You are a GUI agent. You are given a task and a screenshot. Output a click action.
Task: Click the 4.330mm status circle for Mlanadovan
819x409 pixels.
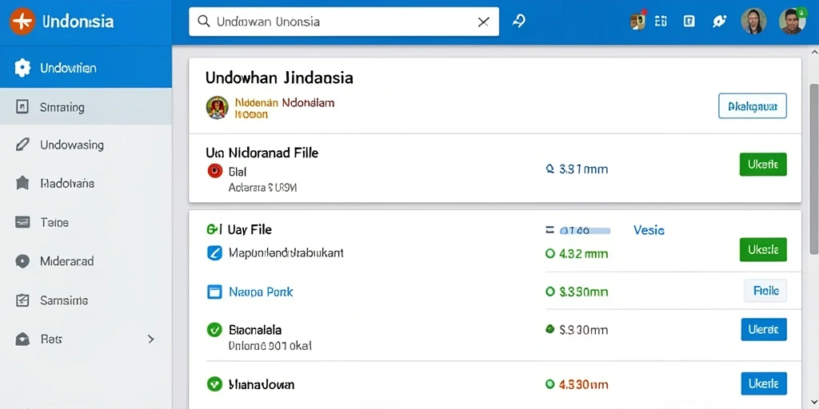click(x=549, y=384)
